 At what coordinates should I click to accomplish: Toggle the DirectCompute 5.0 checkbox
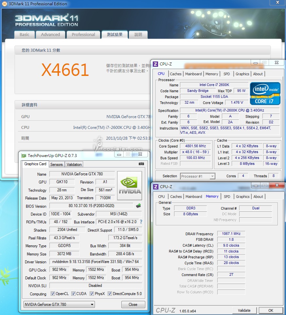pyautogui.click(x=110, y=293)
